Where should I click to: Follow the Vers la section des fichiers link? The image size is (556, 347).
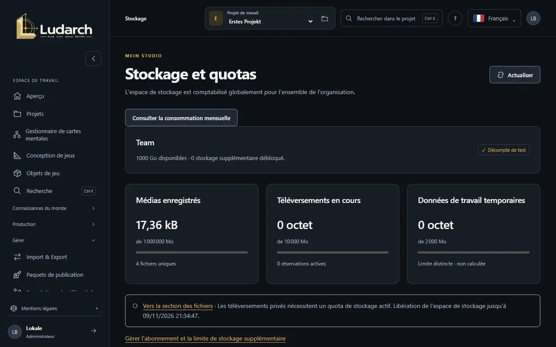coord(178,306)
